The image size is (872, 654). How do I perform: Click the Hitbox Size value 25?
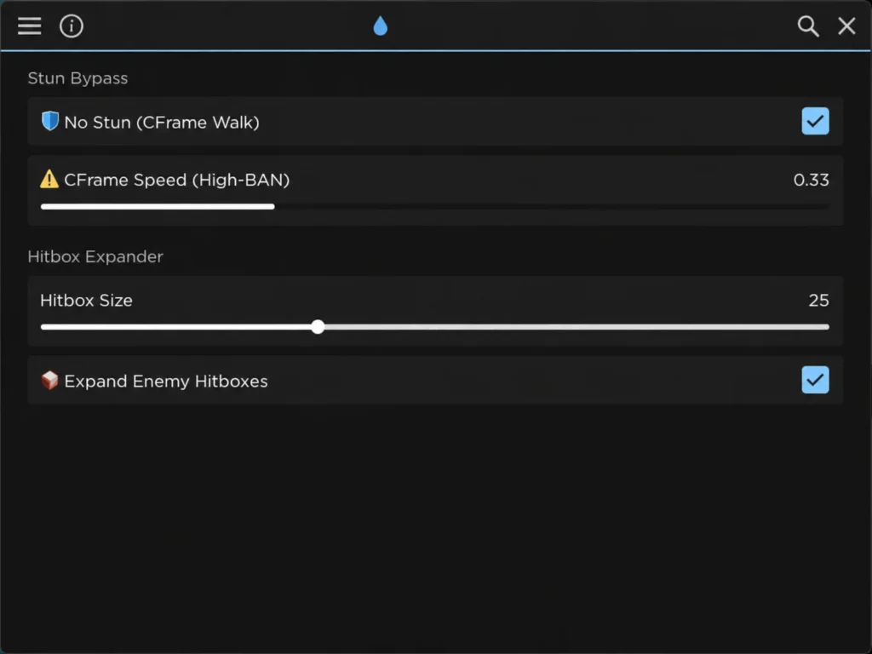click(818, 301)
